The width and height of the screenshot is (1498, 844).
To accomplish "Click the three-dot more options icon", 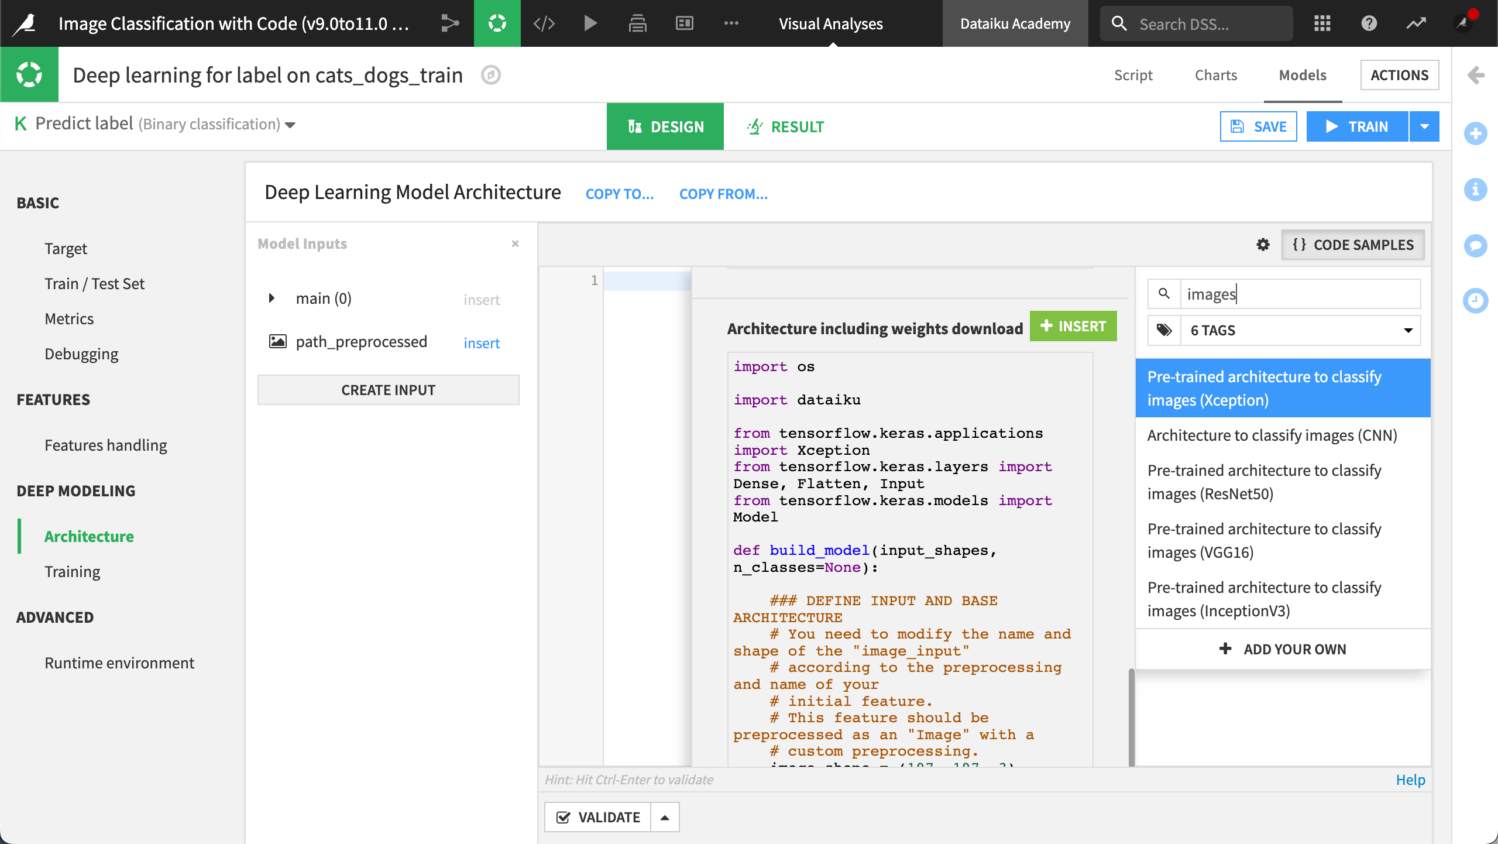I will (x=731, y=23).
